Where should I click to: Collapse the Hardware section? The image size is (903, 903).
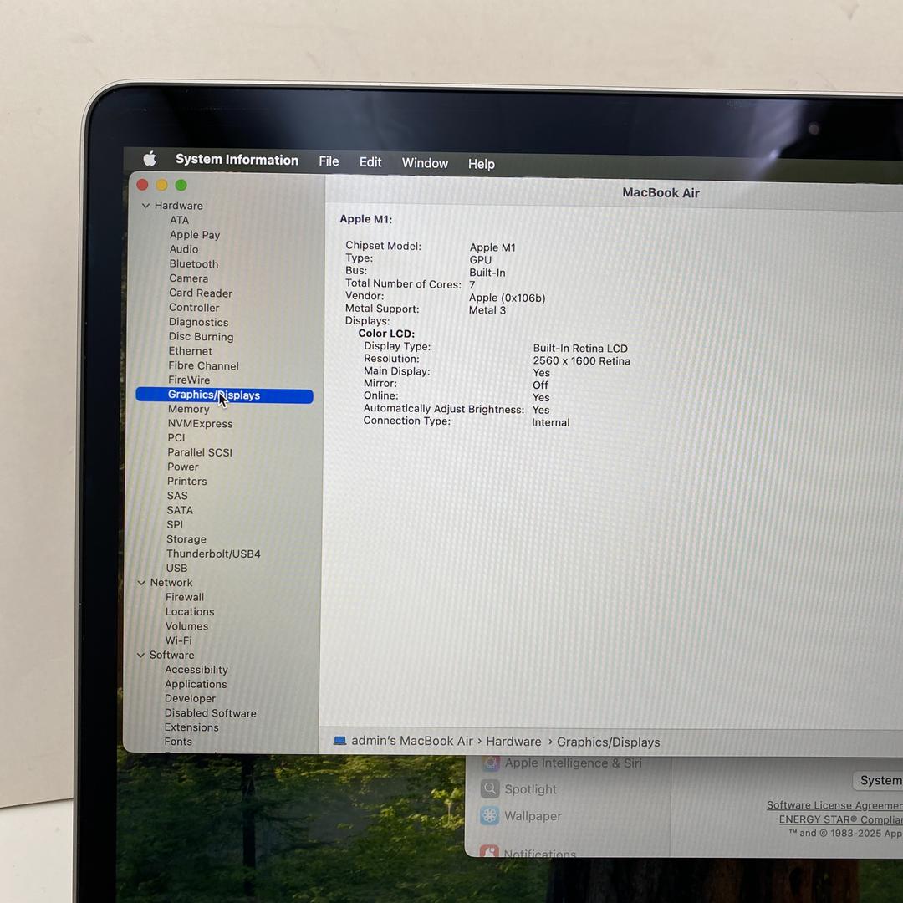point(145,206)
